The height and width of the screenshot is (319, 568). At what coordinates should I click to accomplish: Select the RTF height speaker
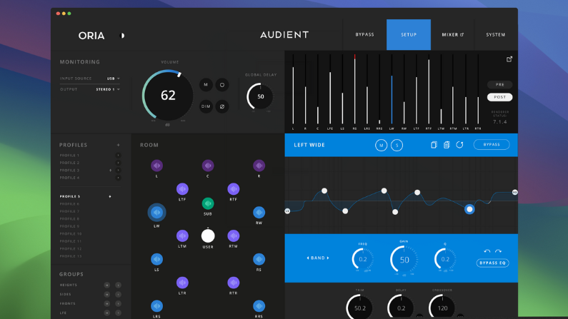[x=234, y=189]
